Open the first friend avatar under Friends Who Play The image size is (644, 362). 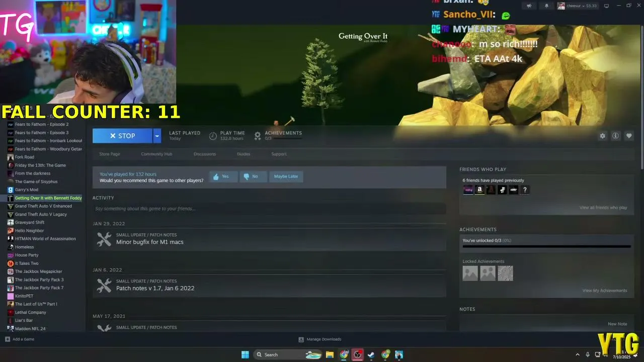pos(468,190)
